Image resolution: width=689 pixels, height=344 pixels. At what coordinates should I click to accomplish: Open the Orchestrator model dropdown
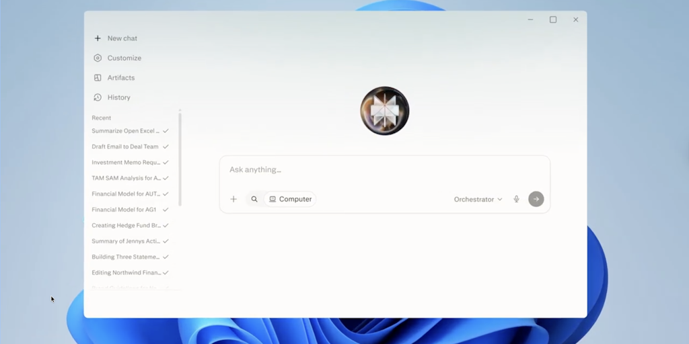478,199
